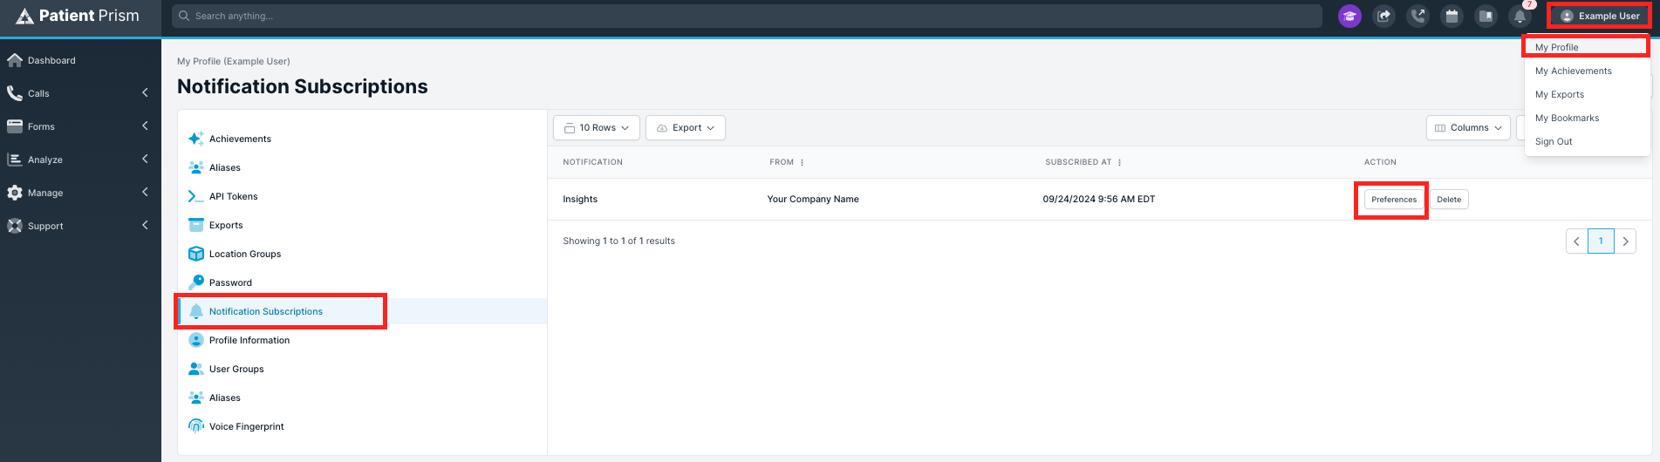Open the calendar icon in top bar
The width and height of the screenshot is (1660, 462).
[x=1452, y=16]
